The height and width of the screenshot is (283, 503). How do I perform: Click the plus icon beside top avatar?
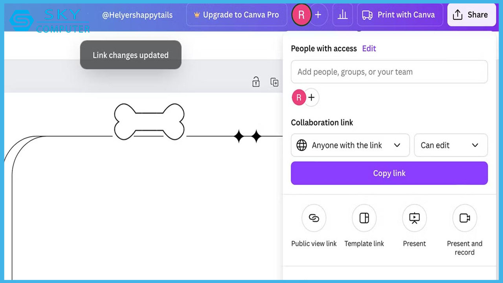[x=318, y=15]
